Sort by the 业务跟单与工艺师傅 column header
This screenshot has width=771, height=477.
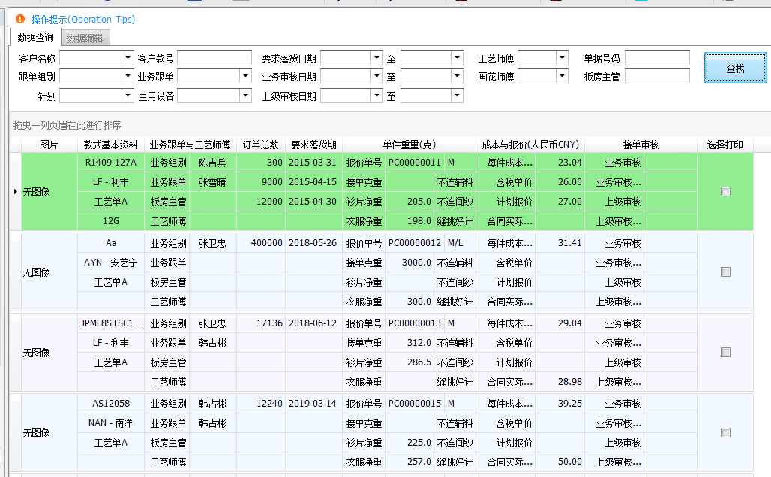point(190,145)
